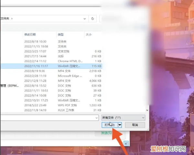The height and width of the screenshot is (155, 194).
Task: Select the WinRAR file dated 2022/11/16 11:17
Action: point(51,66)
